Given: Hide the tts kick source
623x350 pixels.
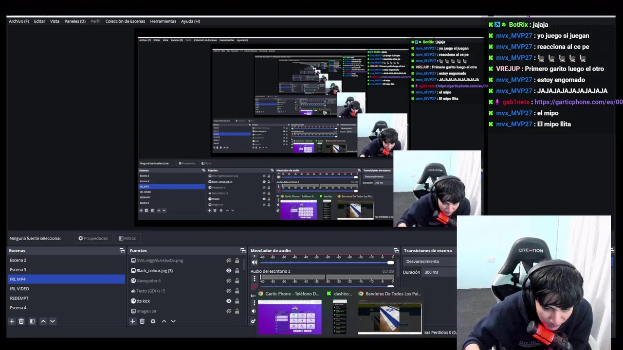Looking at the screenshot, I should [x=229, y=301].
